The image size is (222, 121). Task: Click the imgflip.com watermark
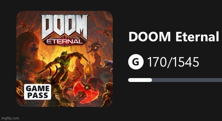tap(10, 118)
